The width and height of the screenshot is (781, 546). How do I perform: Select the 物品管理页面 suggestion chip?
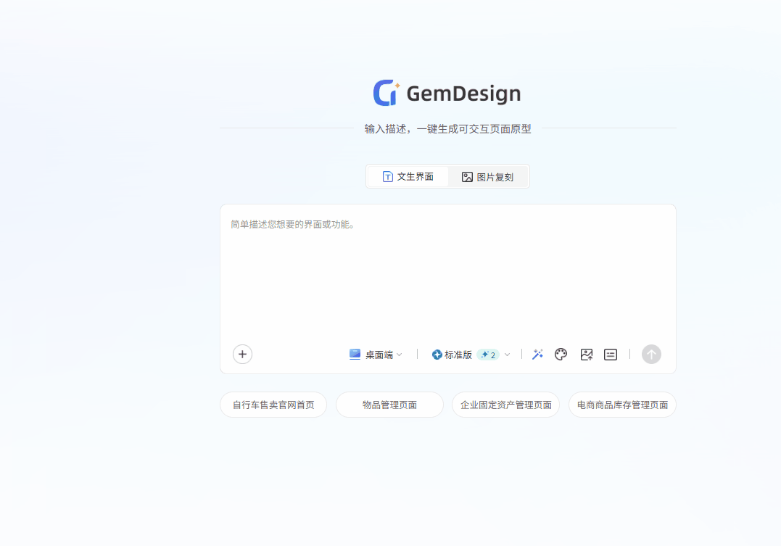click(389, 405)
